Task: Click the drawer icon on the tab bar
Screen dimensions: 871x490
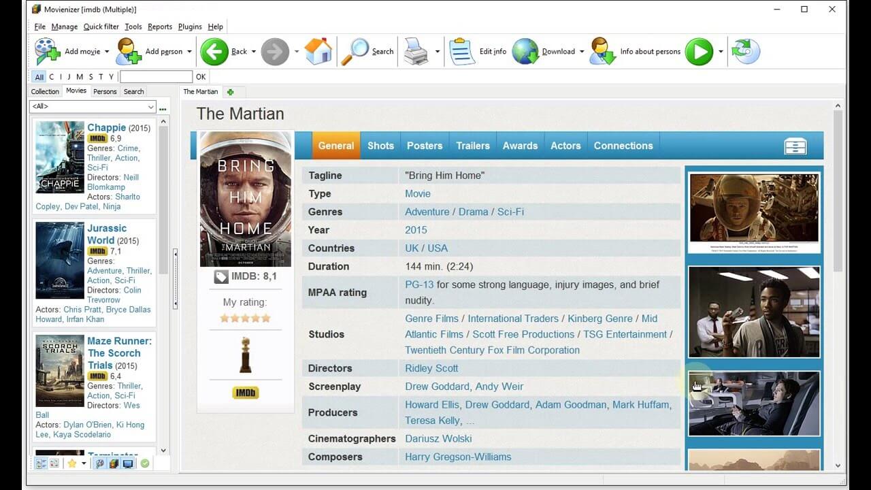Action: [795, 146]
